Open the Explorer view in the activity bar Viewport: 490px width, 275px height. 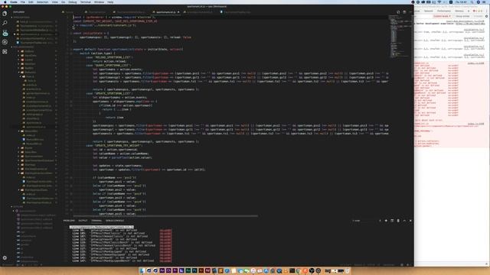[x=5, y=14]
